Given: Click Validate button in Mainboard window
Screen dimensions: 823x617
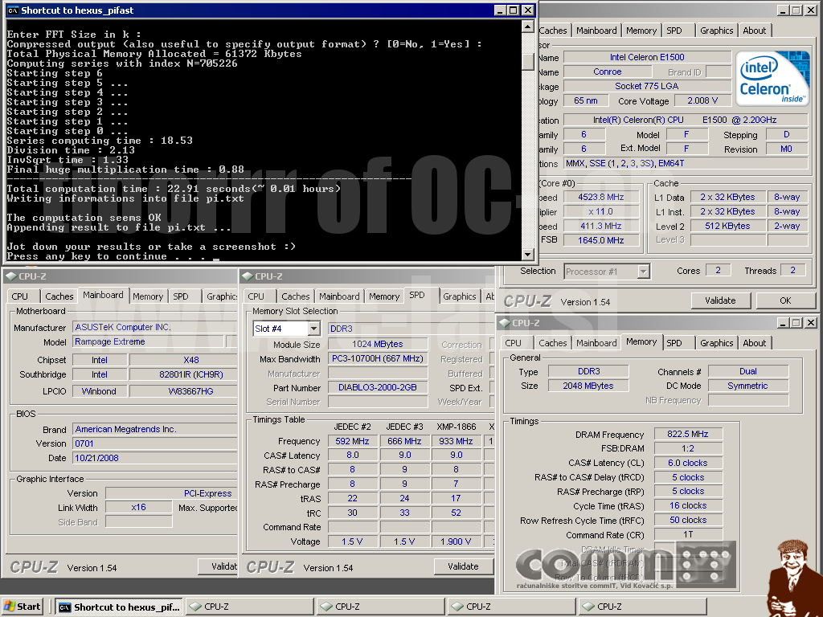Looking at the screenshot, I should 218,566.
